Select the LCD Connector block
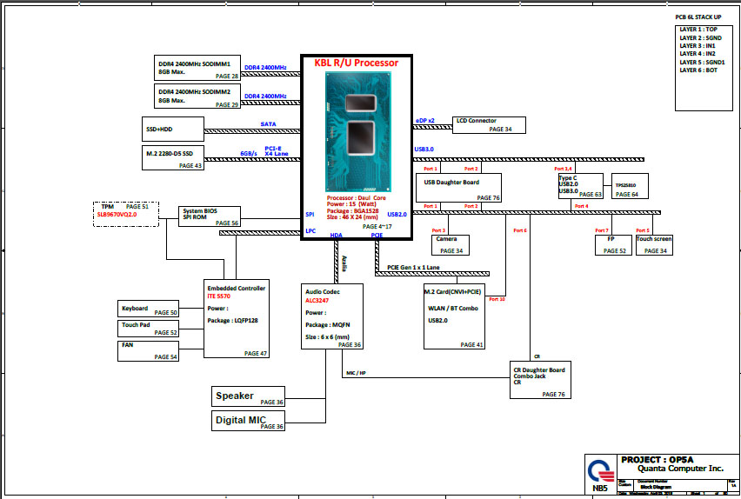 point(490,124)
